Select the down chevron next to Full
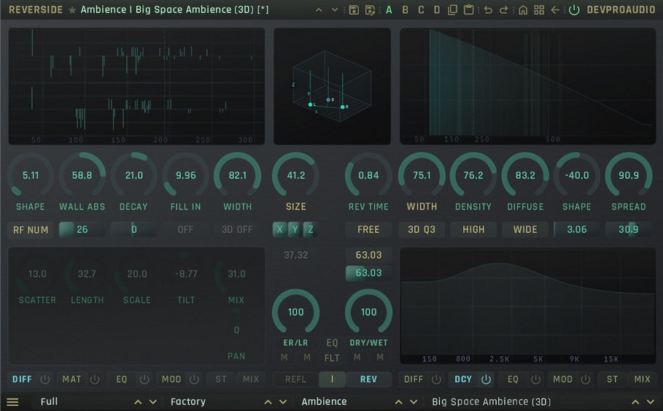This screenshot has height=411, width=663. pos(153,402)
